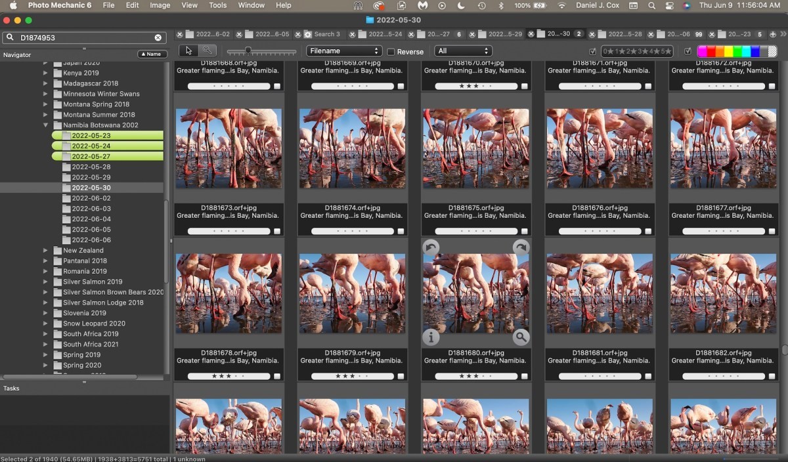This screenshot has height=462, width=788.
Task: Filter by the green color class
Action: click(x=737, y=51)
